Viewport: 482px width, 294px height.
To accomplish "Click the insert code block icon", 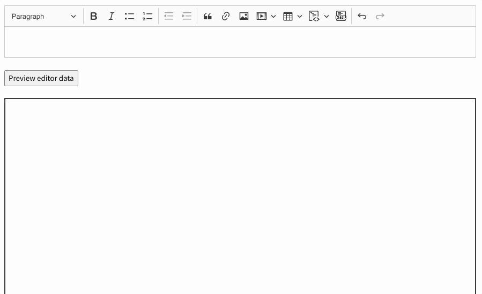I will 314,16.
